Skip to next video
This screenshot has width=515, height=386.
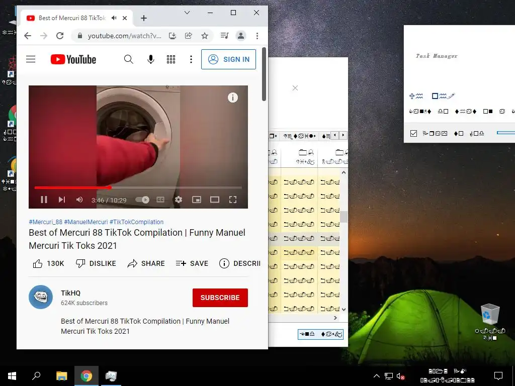62,200
